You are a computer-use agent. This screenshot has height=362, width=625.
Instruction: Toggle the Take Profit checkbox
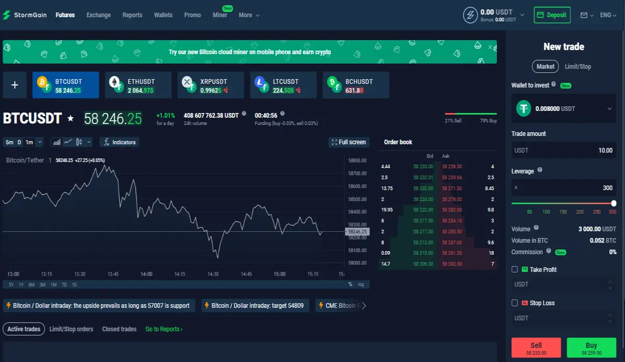pyautogui.click(x=515, y=269)
